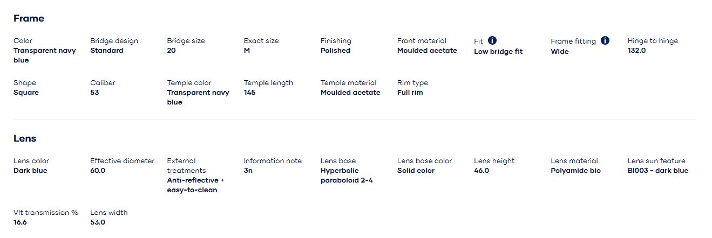Viewport: 712px width, 238px height.
Task: Click the Dark blue lens color value
Action: point(30,171)
